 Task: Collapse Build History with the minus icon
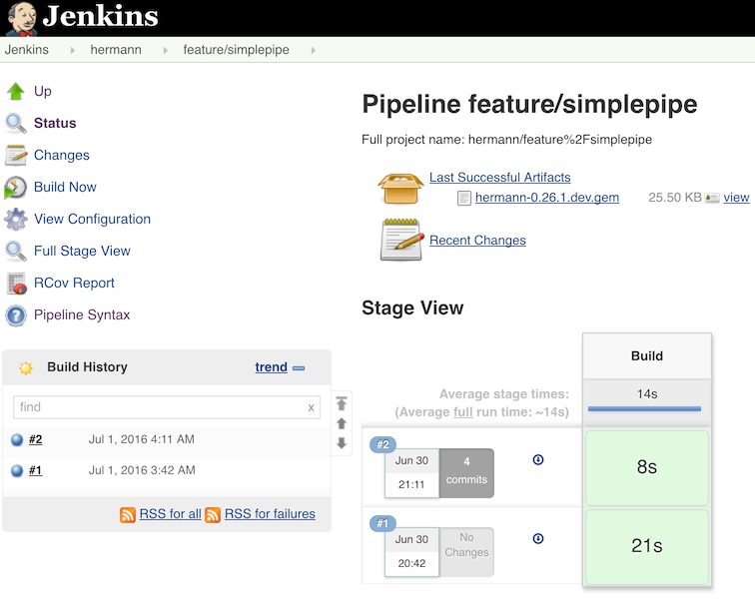pyautogui.click(x=299, y=367)
